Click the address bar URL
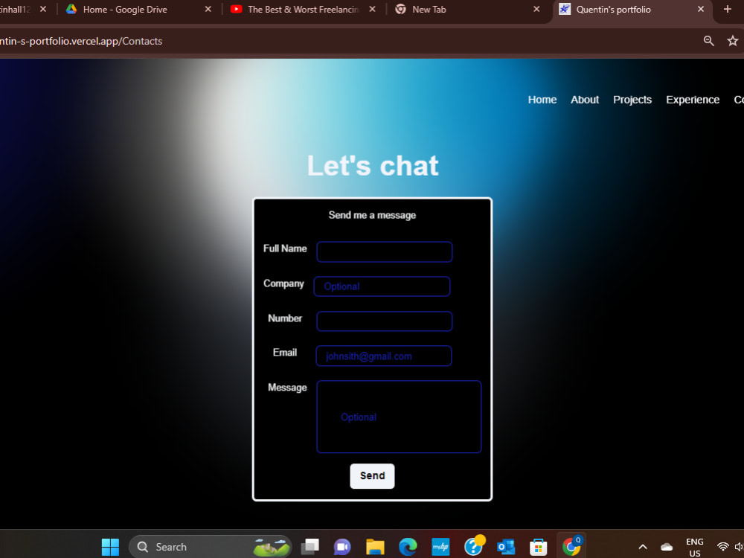The width and height of the screenshot is (744, 558). [81, 41]
